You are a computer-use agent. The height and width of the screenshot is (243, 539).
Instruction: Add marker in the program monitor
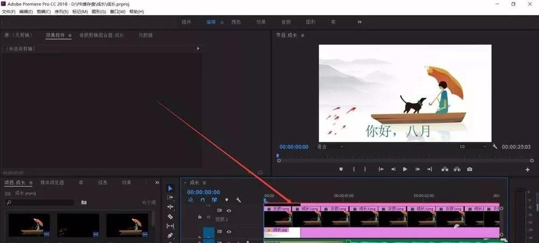click(x=341, y=169)
